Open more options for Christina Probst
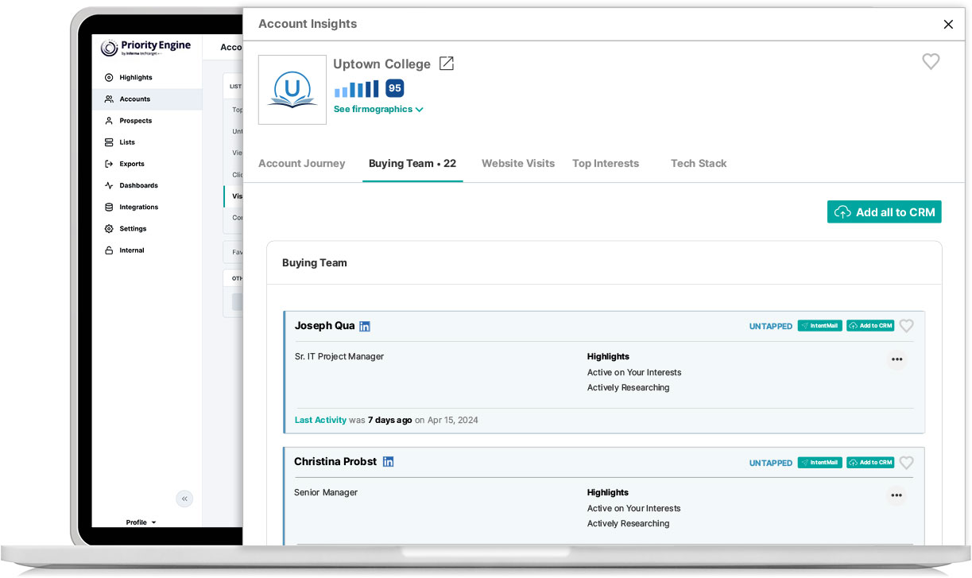 pos(896,496)
